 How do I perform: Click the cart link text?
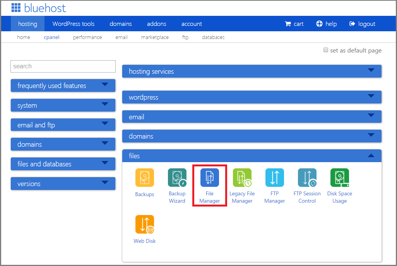click(x=298, y=24)
